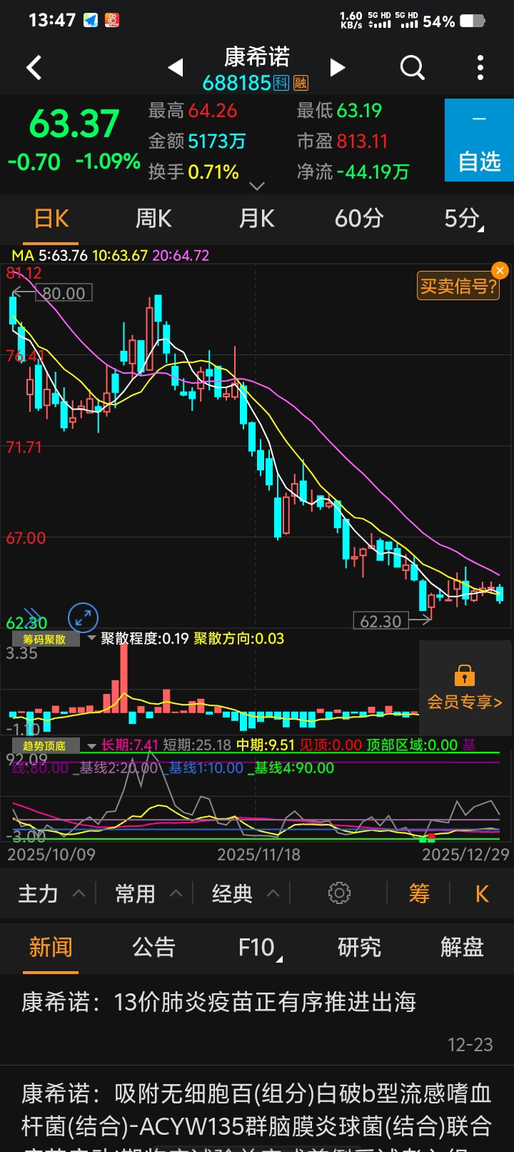Tap the MA 5:63.76 value
Screen dimensions: 514x1152
pos(63,255)
